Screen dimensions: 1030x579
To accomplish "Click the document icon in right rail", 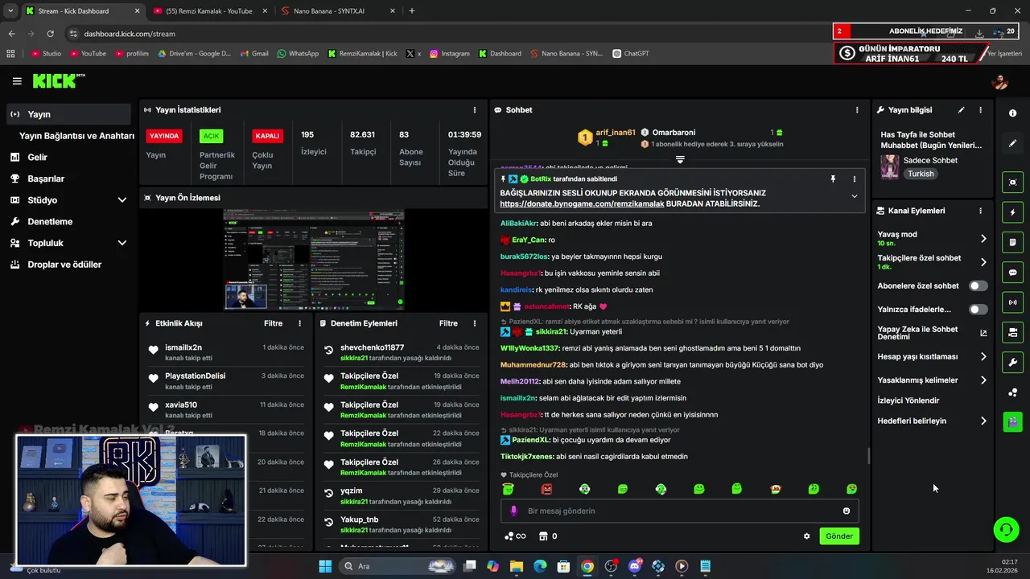I will [x=1012, y=242].
